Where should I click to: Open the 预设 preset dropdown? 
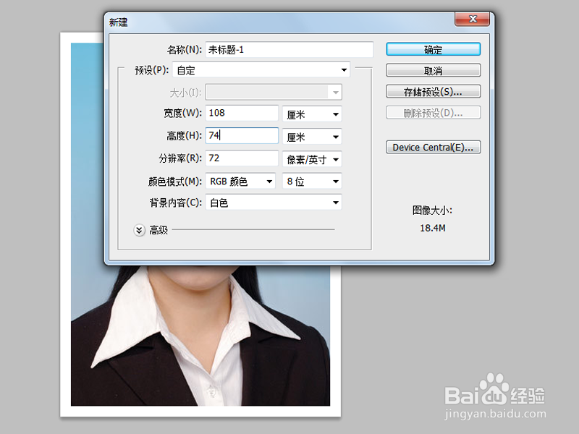pos(261,69)
